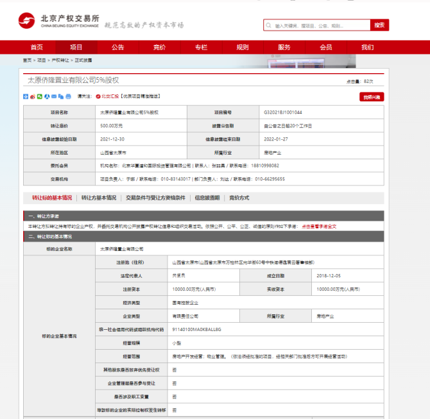Click the 北交汇投 link
The height and width of the screenshot is (419, 430).
click(x=110, y=96)
